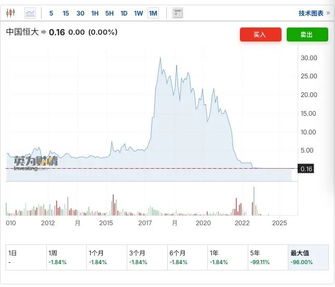
Task: Select the 最大值 max range tab
Action: (308, 257)
